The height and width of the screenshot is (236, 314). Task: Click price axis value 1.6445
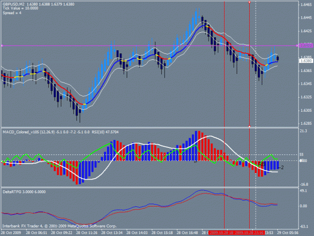306,18
